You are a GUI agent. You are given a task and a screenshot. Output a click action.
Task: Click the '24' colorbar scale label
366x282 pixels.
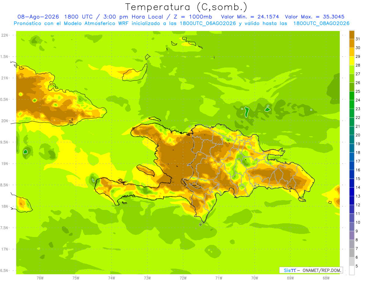click(x=358, y=100)
